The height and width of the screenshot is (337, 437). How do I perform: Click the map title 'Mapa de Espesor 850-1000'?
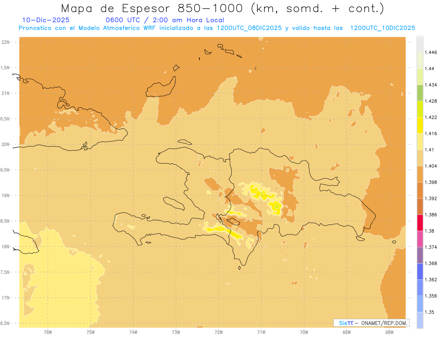[x=154, y=8]
